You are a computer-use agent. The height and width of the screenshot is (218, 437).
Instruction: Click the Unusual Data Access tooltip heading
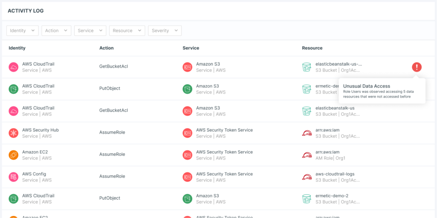tap(367, 86)
